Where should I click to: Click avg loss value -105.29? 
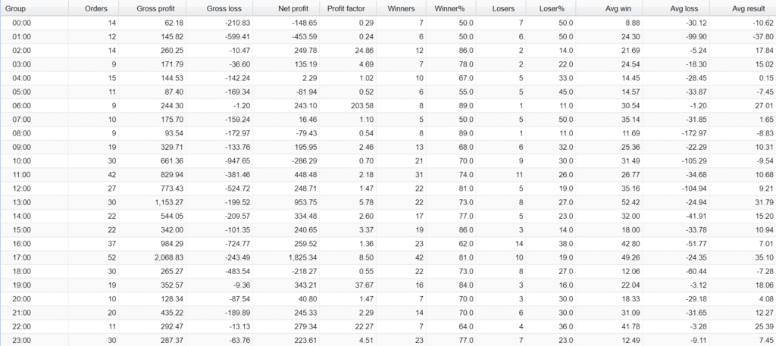(695, 161)
